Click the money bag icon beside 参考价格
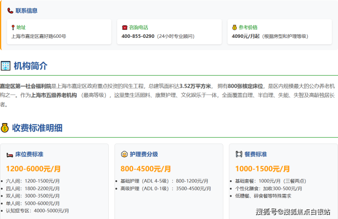Screen dimensions: 338x219 coord(234,27)
